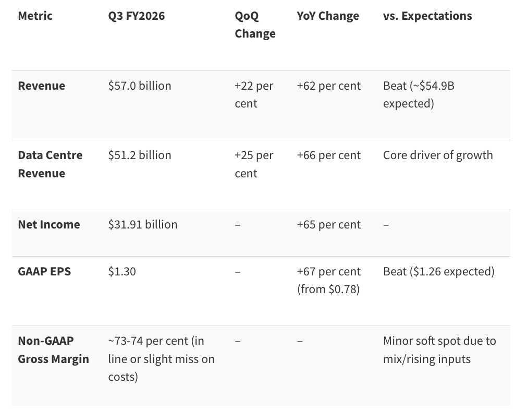Image resolution: width=515 pixels, height=410 pixels.
Task: Click the $31.91 billion value
Action: [143, 224]
